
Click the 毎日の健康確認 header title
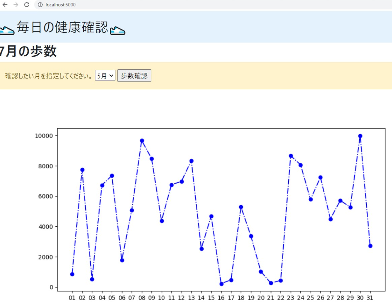(62, 27)
